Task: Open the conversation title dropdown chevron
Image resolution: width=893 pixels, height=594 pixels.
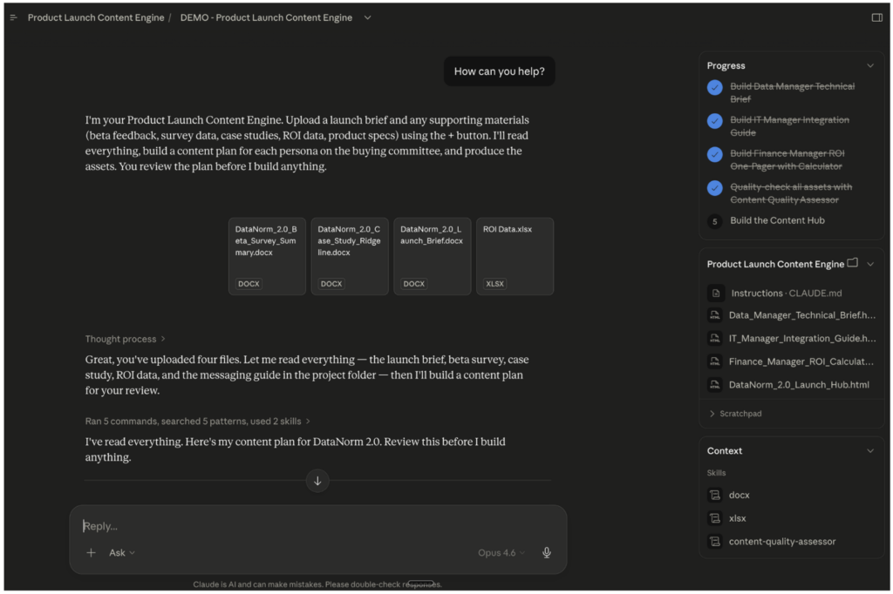Action: tap(368, 17)
